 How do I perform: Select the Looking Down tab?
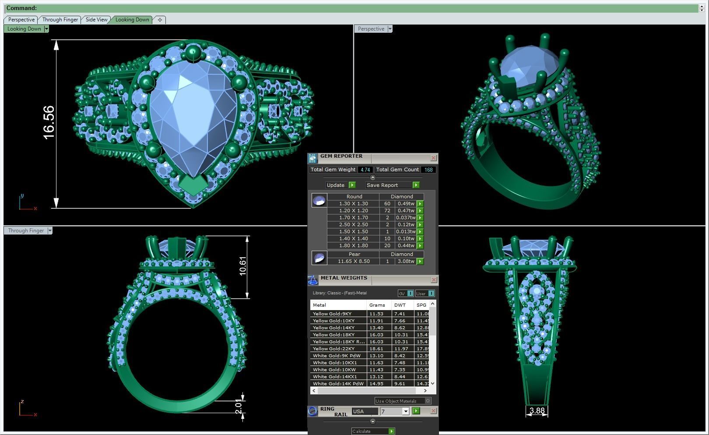pos(132,20)
